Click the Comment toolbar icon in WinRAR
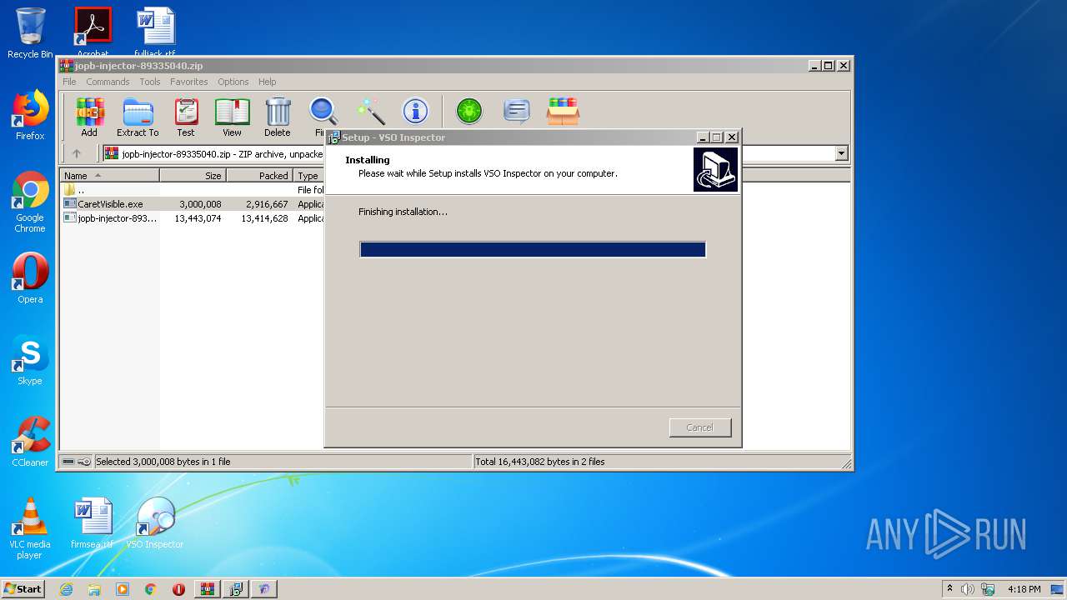 click(x=517, y=111)
